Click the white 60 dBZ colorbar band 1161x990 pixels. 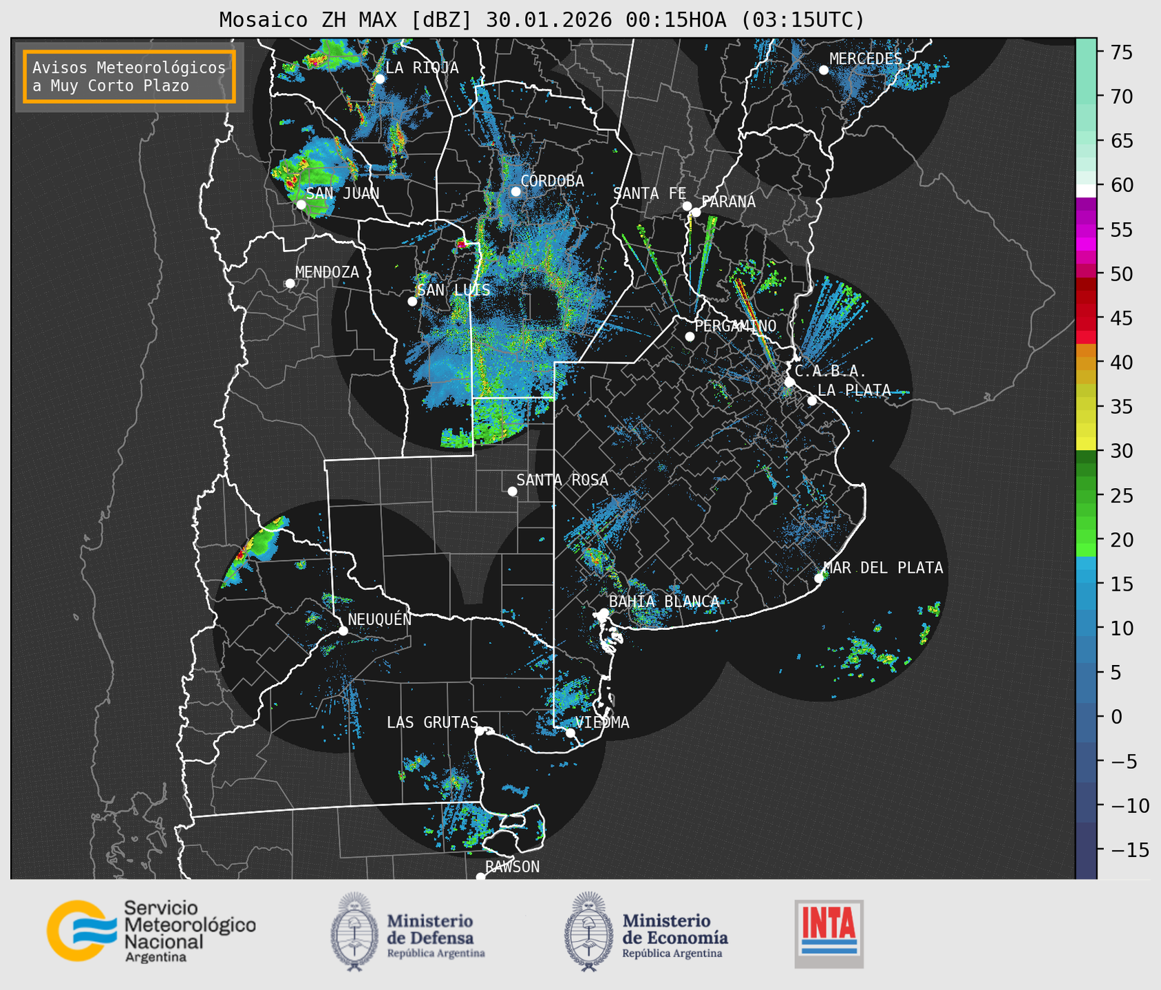coord(1085,190)
